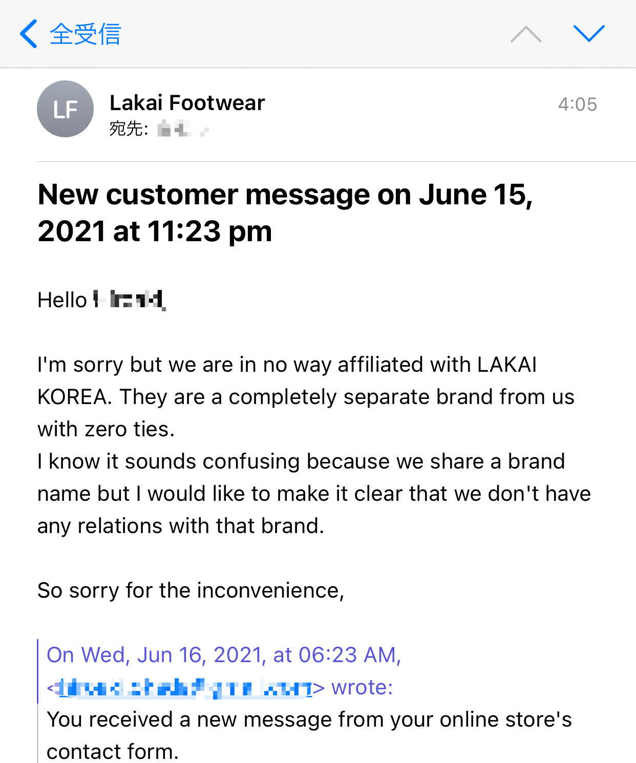Open the blurred email address link

185,688
